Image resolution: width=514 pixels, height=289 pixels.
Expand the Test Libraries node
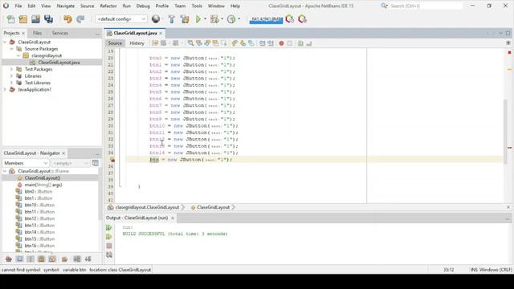[x=11, y=83]
